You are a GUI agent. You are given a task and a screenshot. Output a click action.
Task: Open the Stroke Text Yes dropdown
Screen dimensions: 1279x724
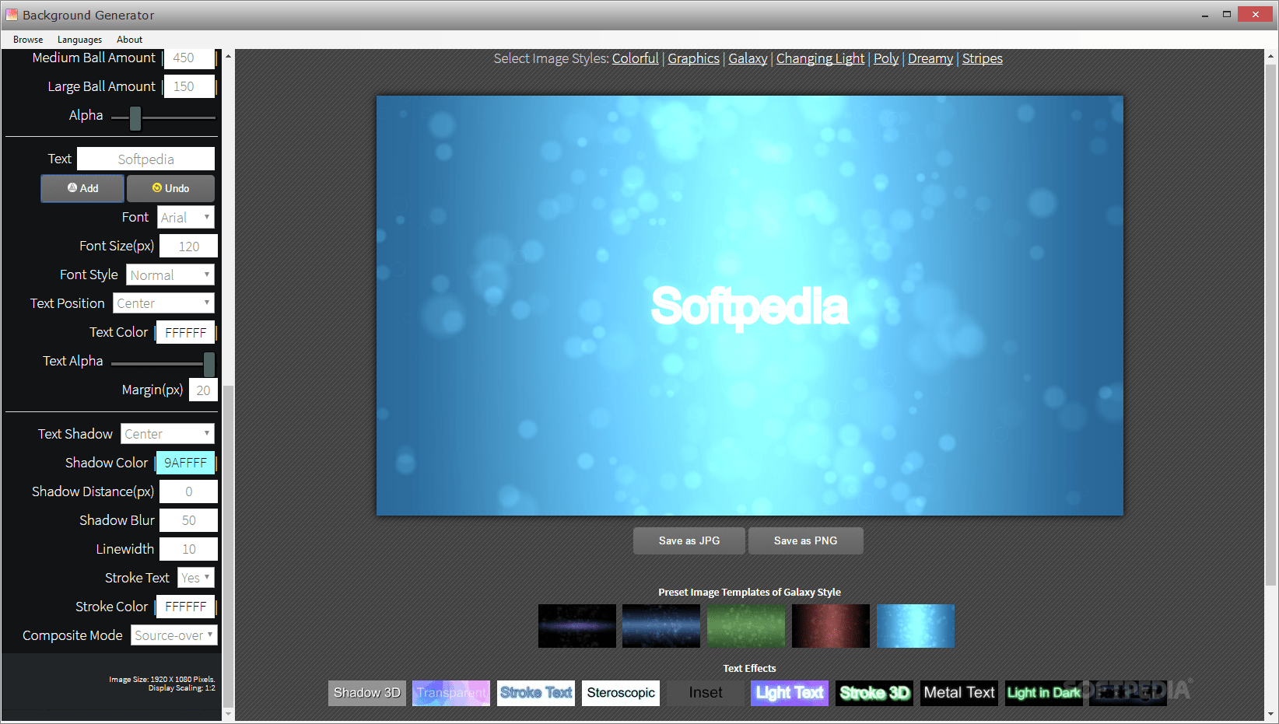pos(195,578)
